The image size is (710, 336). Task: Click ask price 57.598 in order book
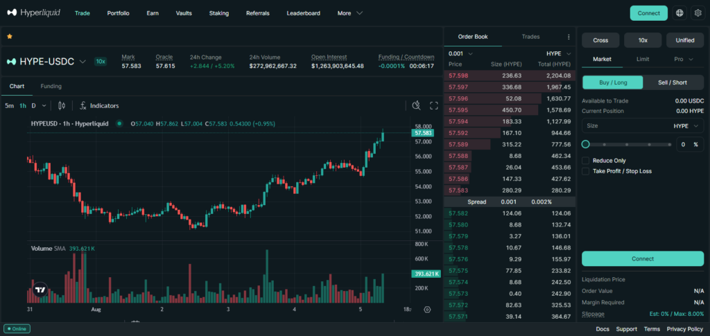coord(458,76)
